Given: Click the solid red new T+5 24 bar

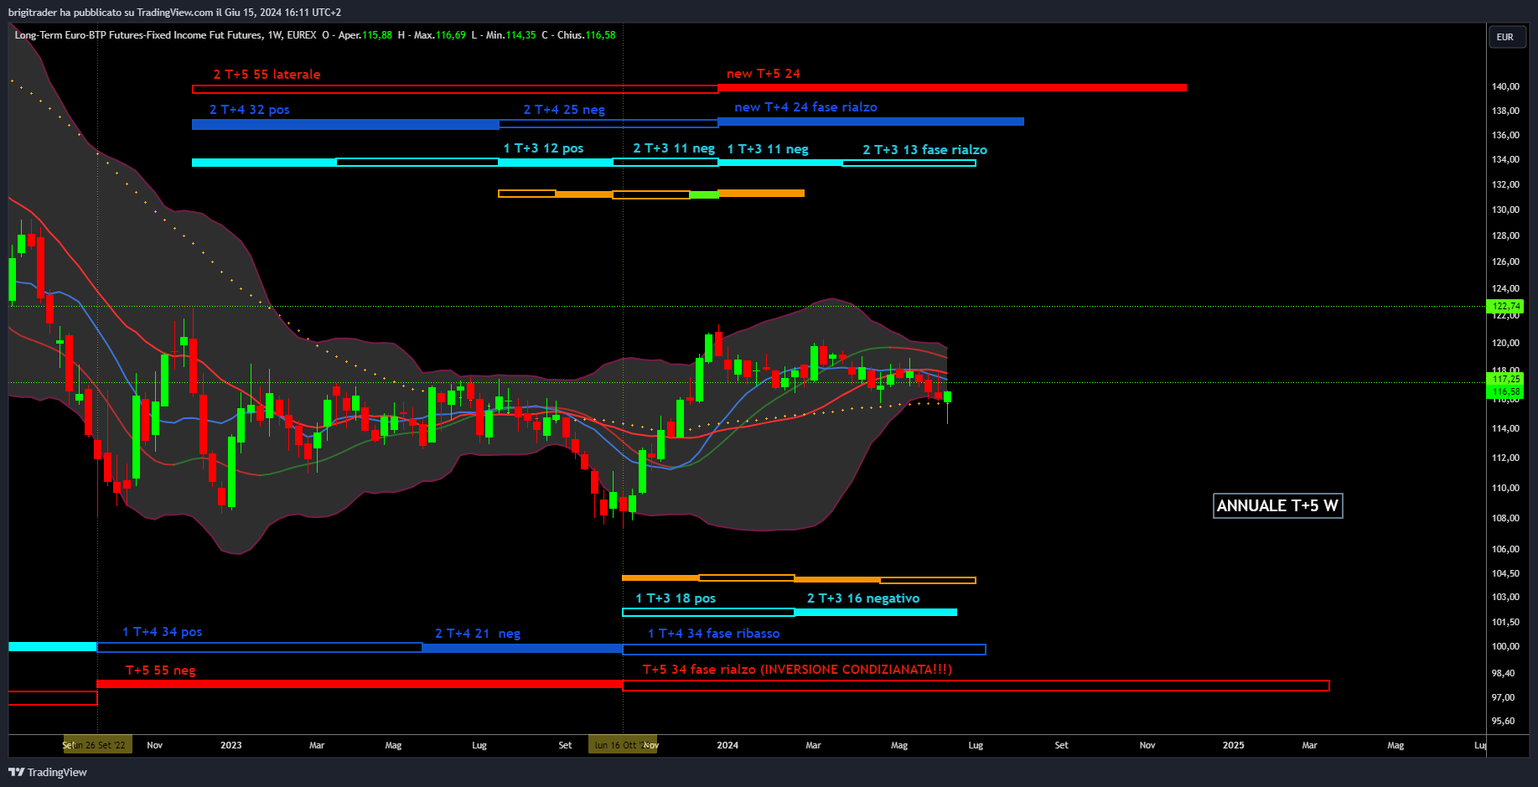Looking at the screenshot, I should (951, 88).
